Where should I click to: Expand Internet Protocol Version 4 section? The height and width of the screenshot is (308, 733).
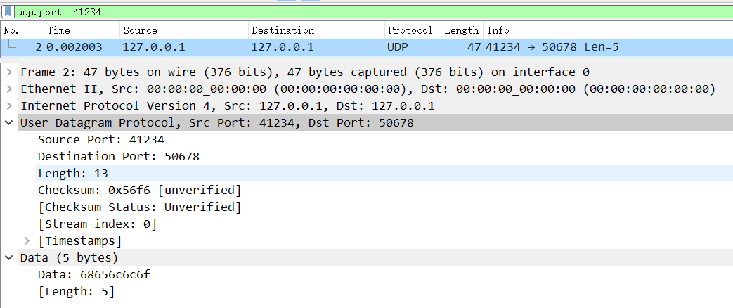click(8, 105)
